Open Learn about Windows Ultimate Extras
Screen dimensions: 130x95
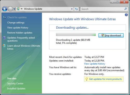pyautogui.click(x=24, y=47)
